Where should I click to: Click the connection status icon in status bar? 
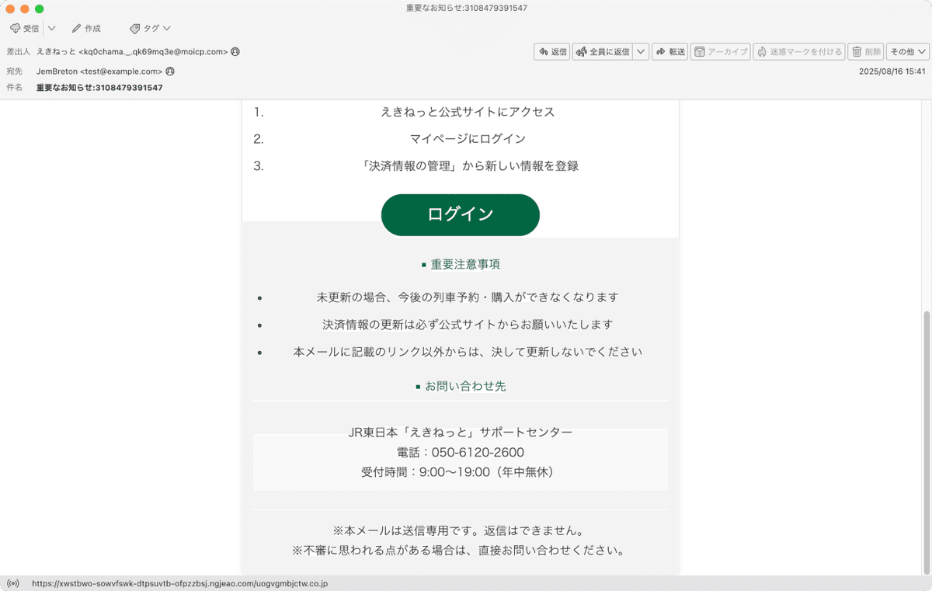(x=12, y=583)
